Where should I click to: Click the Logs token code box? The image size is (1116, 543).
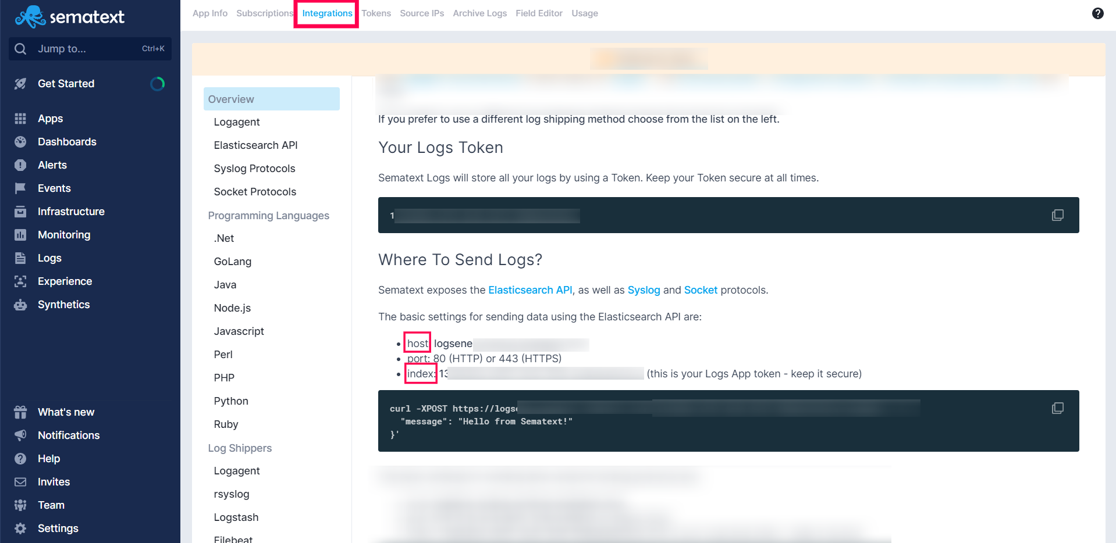(728, 215)
